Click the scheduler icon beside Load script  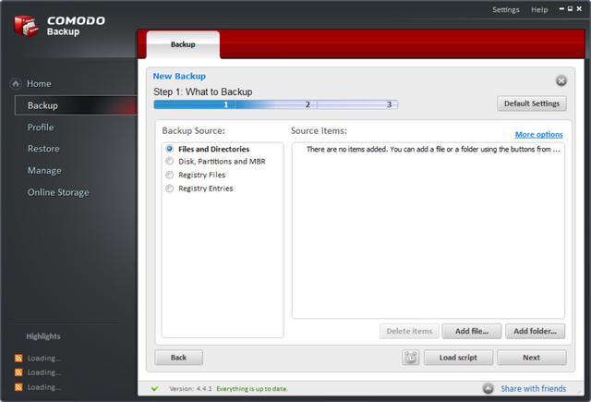[x=411, y=358]
